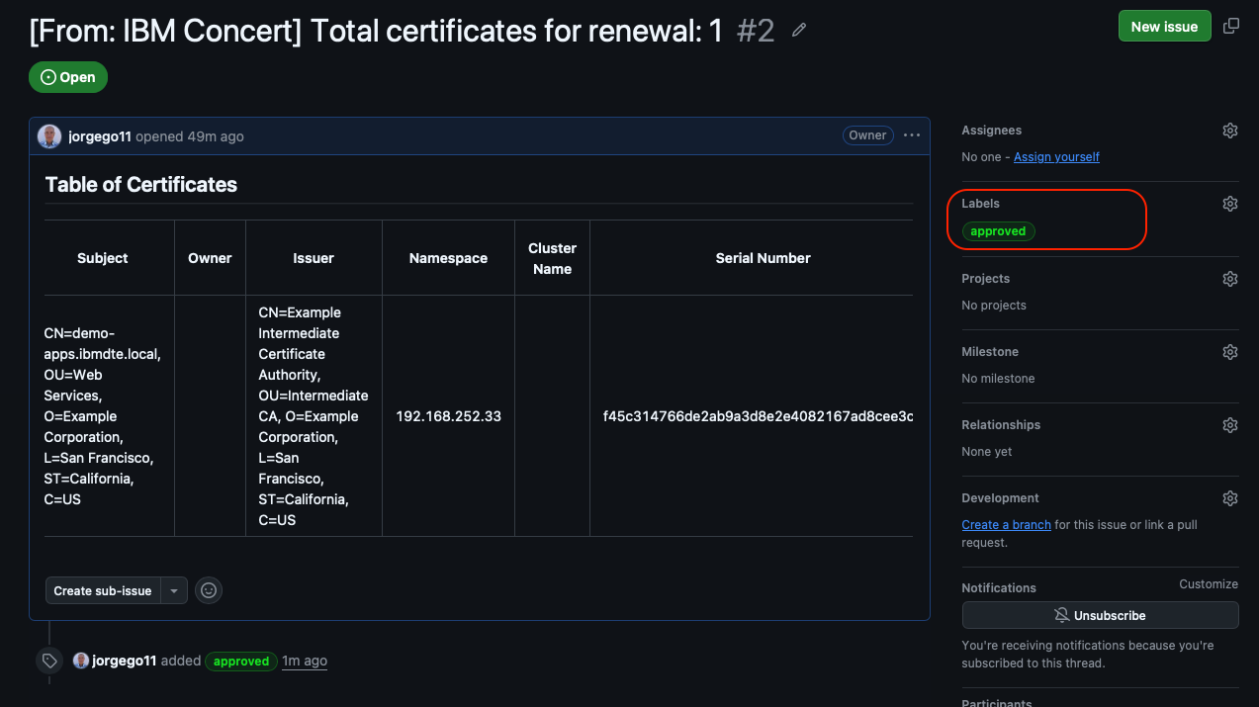The width and height of the screenshot is (1259, 707).
Task: Expand the Create sub-issue dropdown arrow
Action: 173,590
